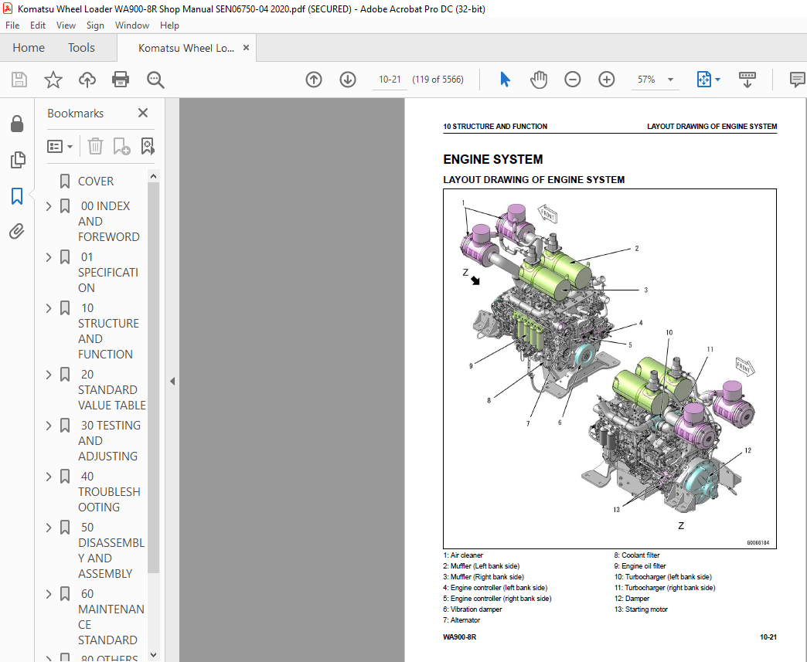
Task: Activate the hand pan tool
Action: point(538,80)
